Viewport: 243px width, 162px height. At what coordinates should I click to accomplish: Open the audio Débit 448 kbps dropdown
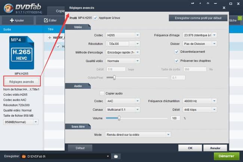[214, 110]
